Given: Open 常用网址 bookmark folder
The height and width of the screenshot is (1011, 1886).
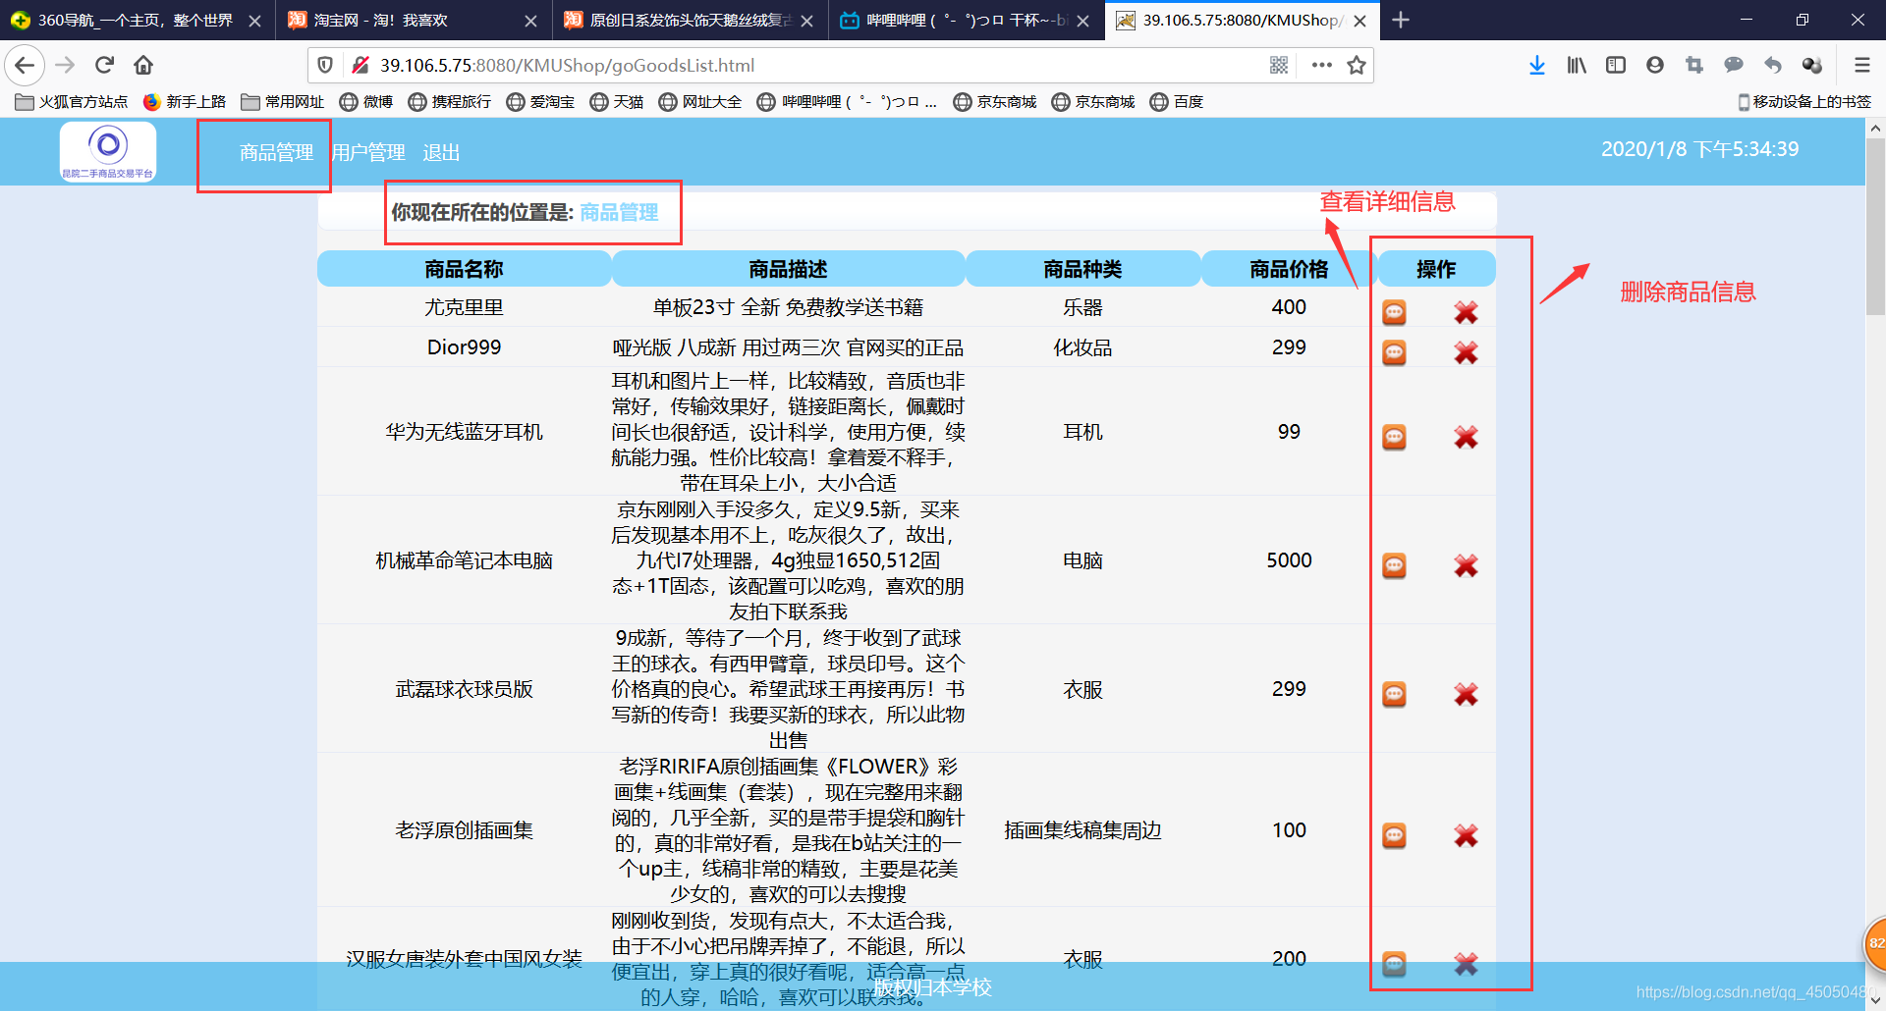Looking at the screenshot, I should pos(283,101).
